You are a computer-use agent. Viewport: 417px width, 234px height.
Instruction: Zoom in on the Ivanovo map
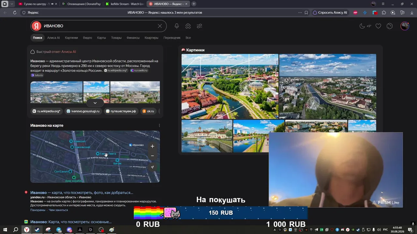pyautogui.click(x=152, y=146)
